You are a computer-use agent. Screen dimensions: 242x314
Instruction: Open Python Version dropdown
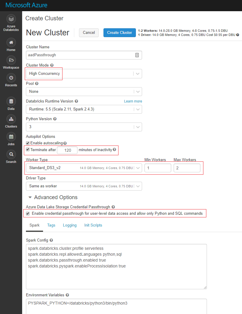click(x=84, y=127)
